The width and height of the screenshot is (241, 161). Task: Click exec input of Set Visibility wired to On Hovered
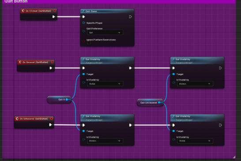pyautogui.click(x=83, y=68)
